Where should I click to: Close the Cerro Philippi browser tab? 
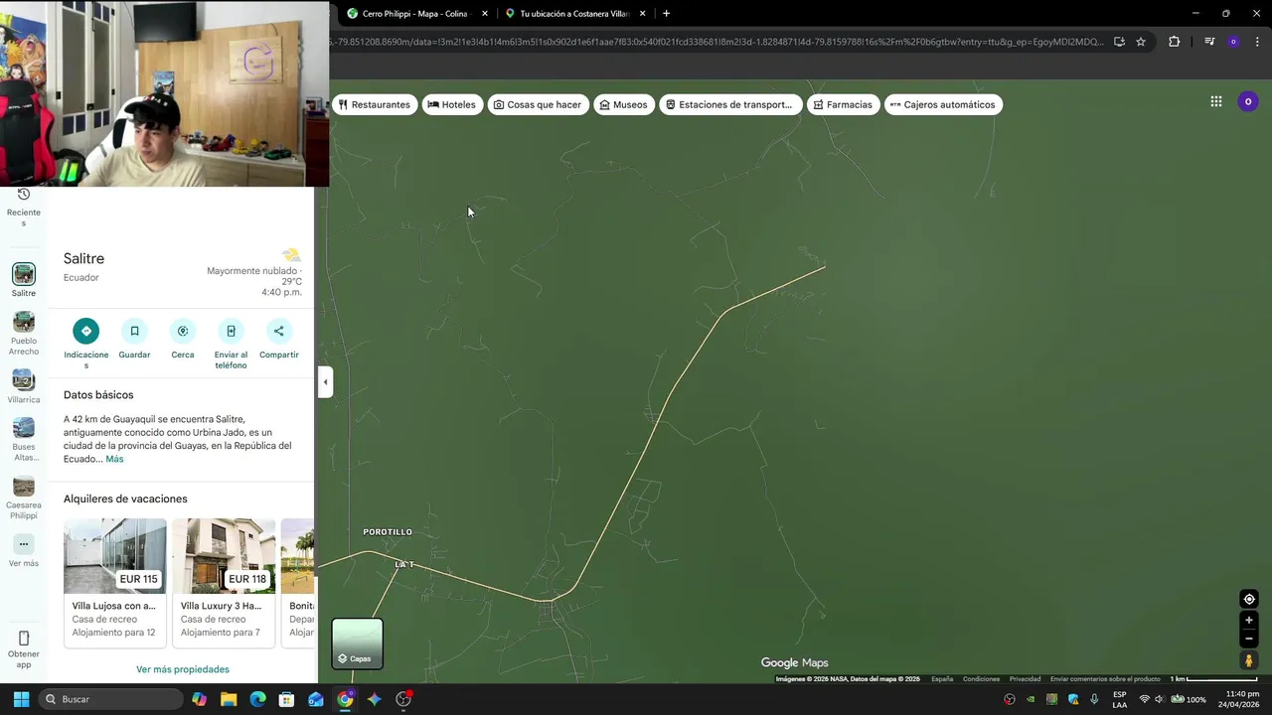[x=485, y=14]
